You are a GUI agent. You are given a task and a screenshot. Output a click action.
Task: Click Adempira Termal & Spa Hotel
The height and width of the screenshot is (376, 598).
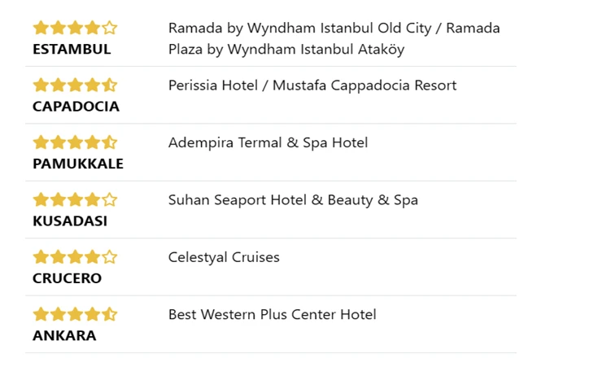click(268, 143)
